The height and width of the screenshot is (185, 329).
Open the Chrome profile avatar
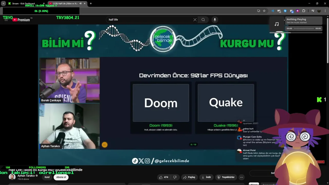pyautogui.click(x=319, y=11)
